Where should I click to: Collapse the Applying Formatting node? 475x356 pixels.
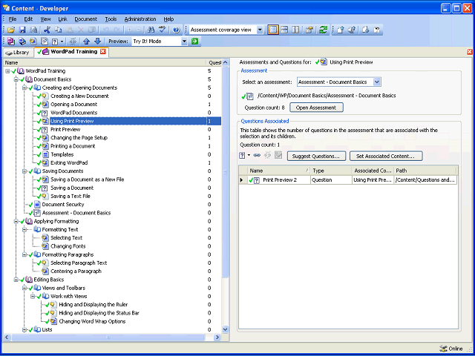pos(16,222)
